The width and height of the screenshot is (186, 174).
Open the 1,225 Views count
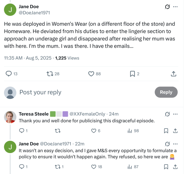(67, 58)
